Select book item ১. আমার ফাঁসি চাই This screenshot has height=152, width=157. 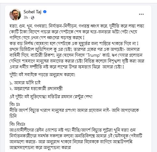[25, 83]
